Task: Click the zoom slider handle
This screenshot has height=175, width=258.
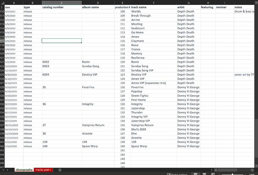Action: point(232,174)
